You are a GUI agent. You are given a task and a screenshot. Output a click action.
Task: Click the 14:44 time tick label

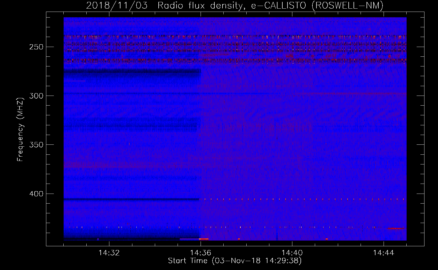[x=384, y=253]
